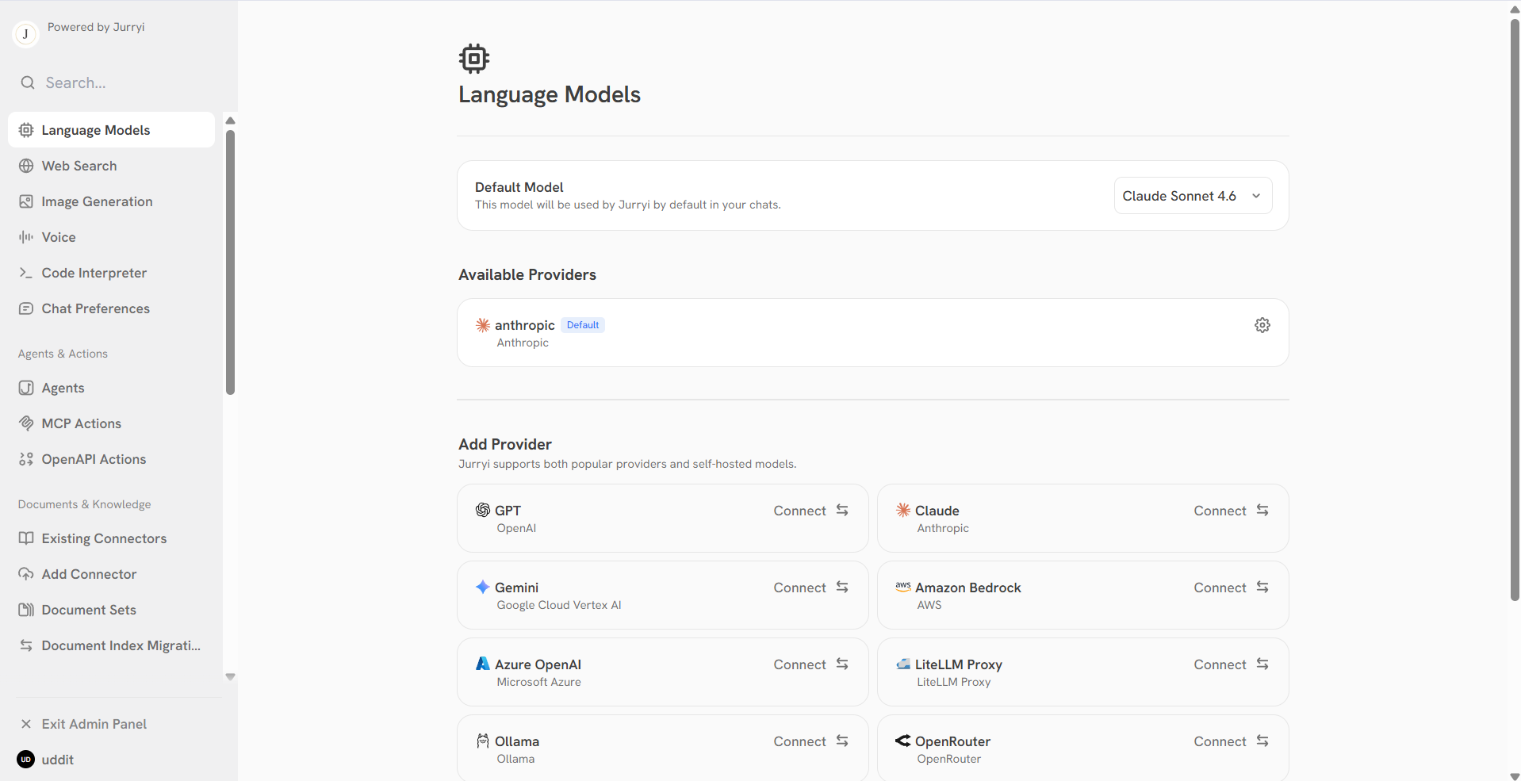Click the sidebar search magnifier icon
The image size is (1521, 781).
(x=28, y=82)
